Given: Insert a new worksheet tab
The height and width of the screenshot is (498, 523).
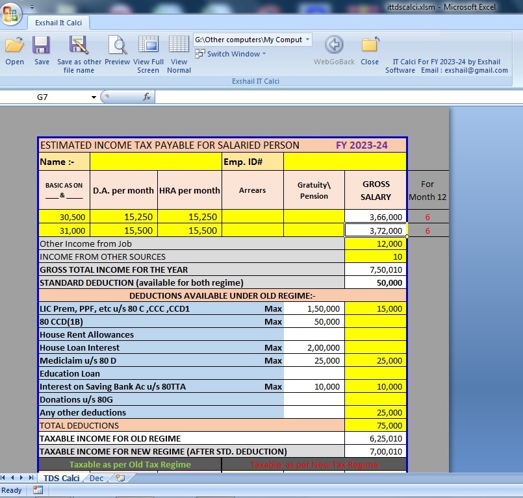Looking at the screenshot, I should [120, 478].
